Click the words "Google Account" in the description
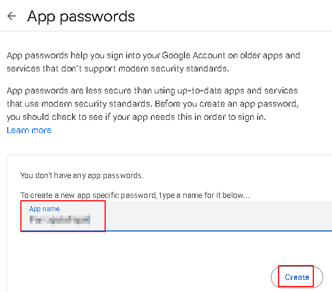The height and width of the screenshot is (292, 332). [x=189, y=56]
